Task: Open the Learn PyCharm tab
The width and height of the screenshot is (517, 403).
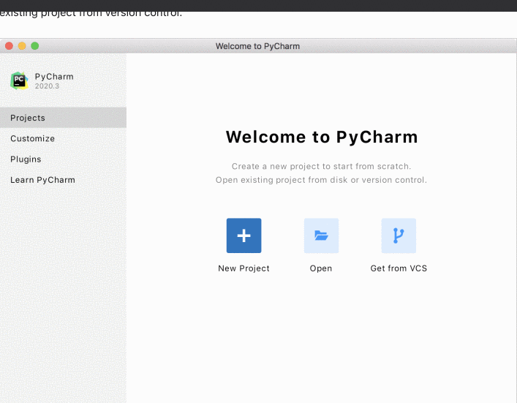Action: 63,180
